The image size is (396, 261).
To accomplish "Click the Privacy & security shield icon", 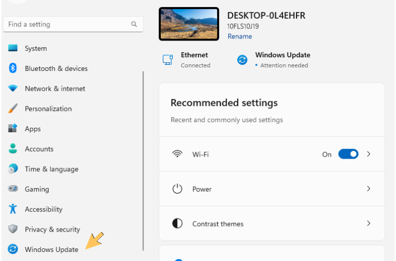I will 13,229.
